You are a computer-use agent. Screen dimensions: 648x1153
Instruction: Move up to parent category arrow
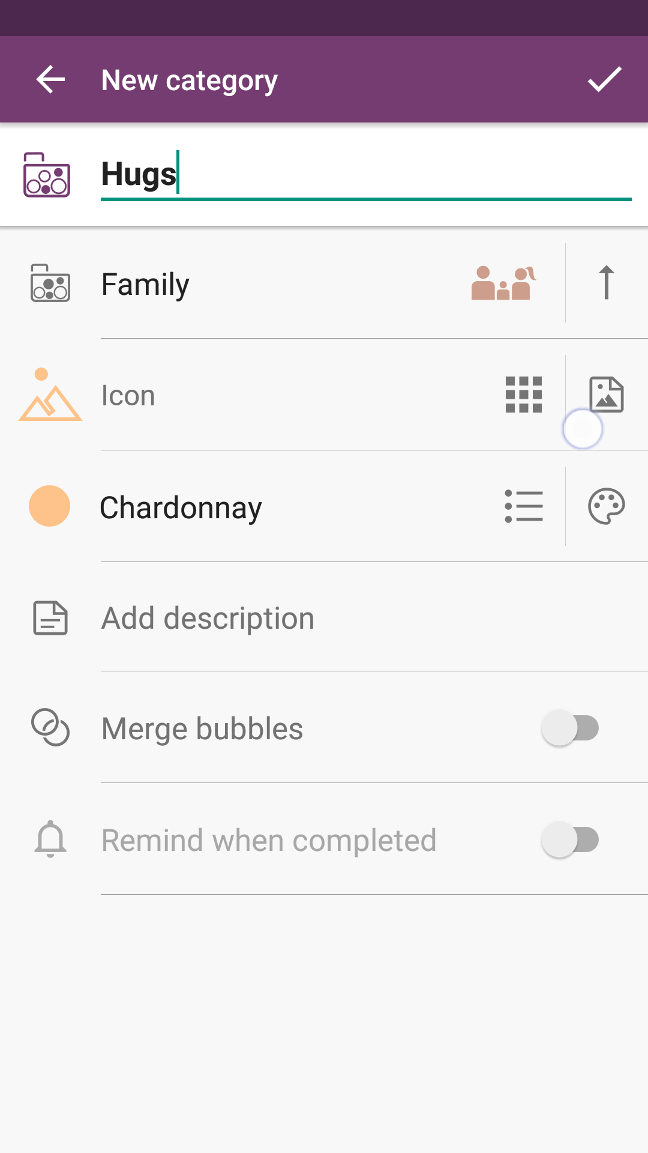pos(607,282)
